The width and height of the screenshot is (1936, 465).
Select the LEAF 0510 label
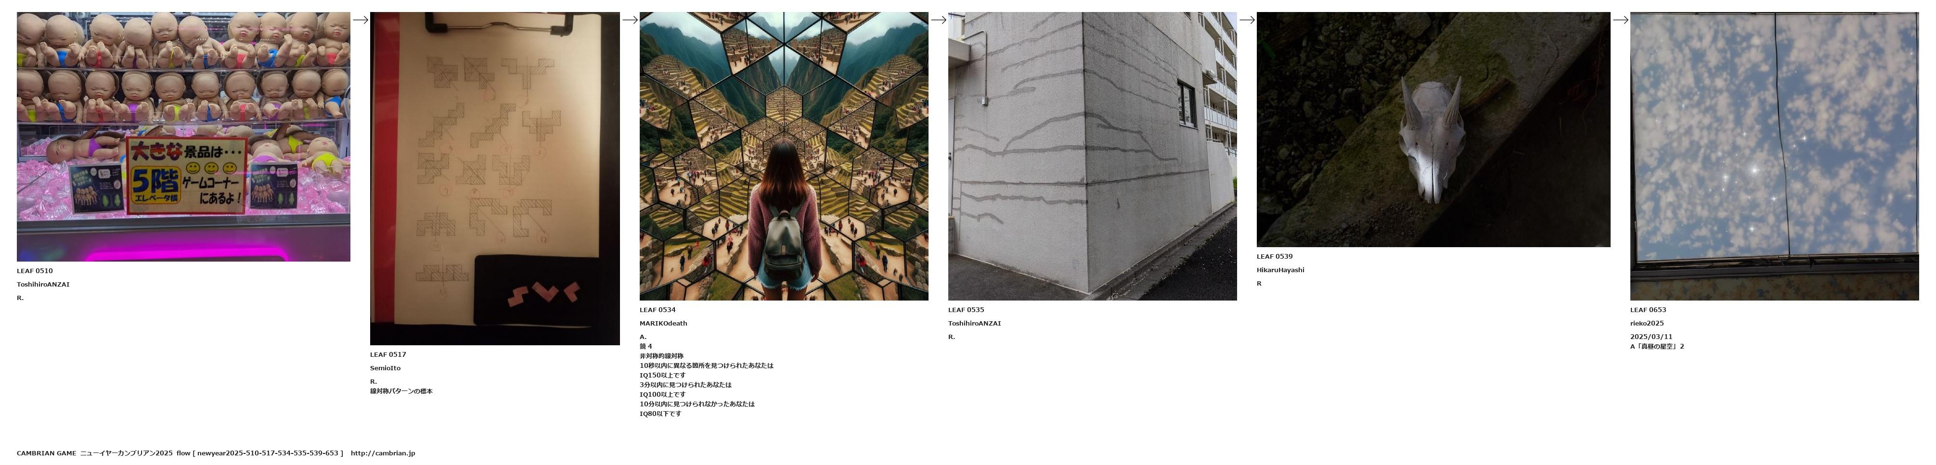(x=35, y=271)
